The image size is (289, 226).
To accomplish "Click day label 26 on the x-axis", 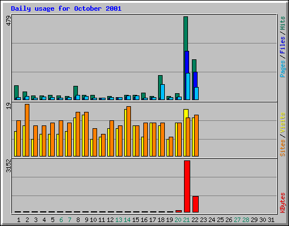I will [x=229, y=220].
